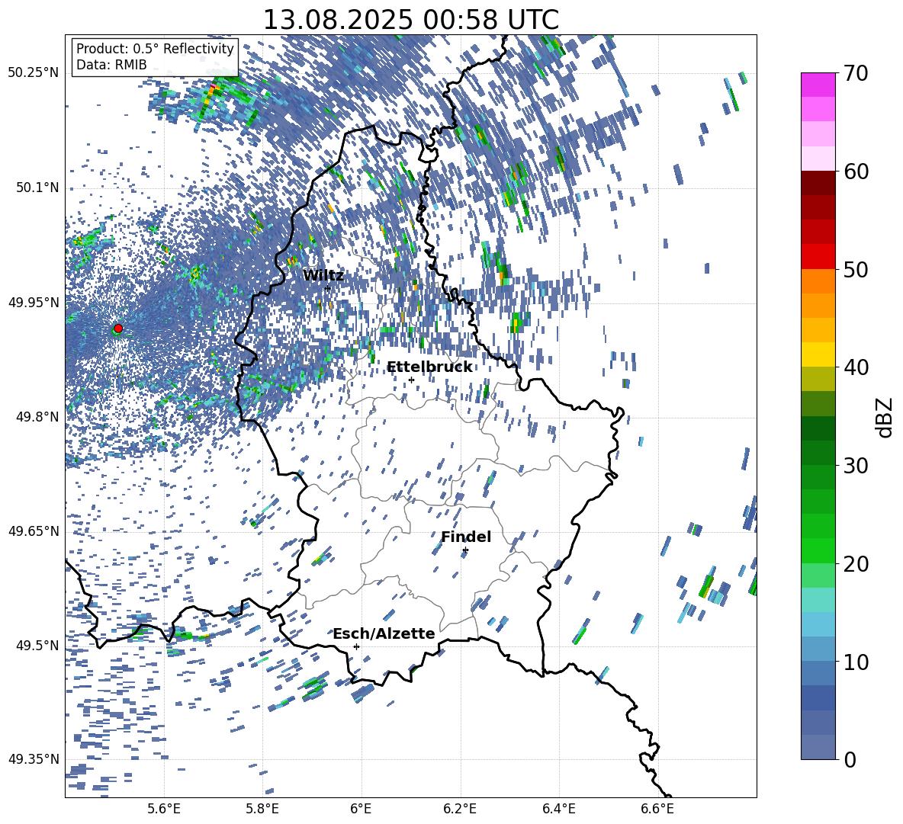The image size is (903, 824).
Task: Click the 49.35°N latitude label
Action: (34, 759)
